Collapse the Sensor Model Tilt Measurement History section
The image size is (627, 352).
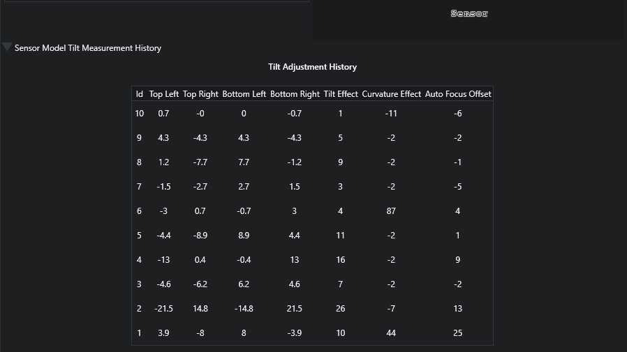click(x=7, y=47)
